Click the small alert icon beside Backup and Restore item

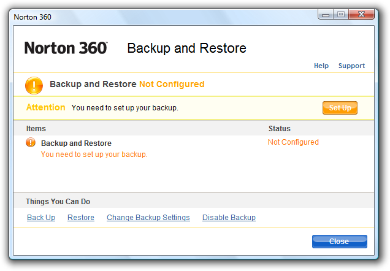[x=31, y=142]
